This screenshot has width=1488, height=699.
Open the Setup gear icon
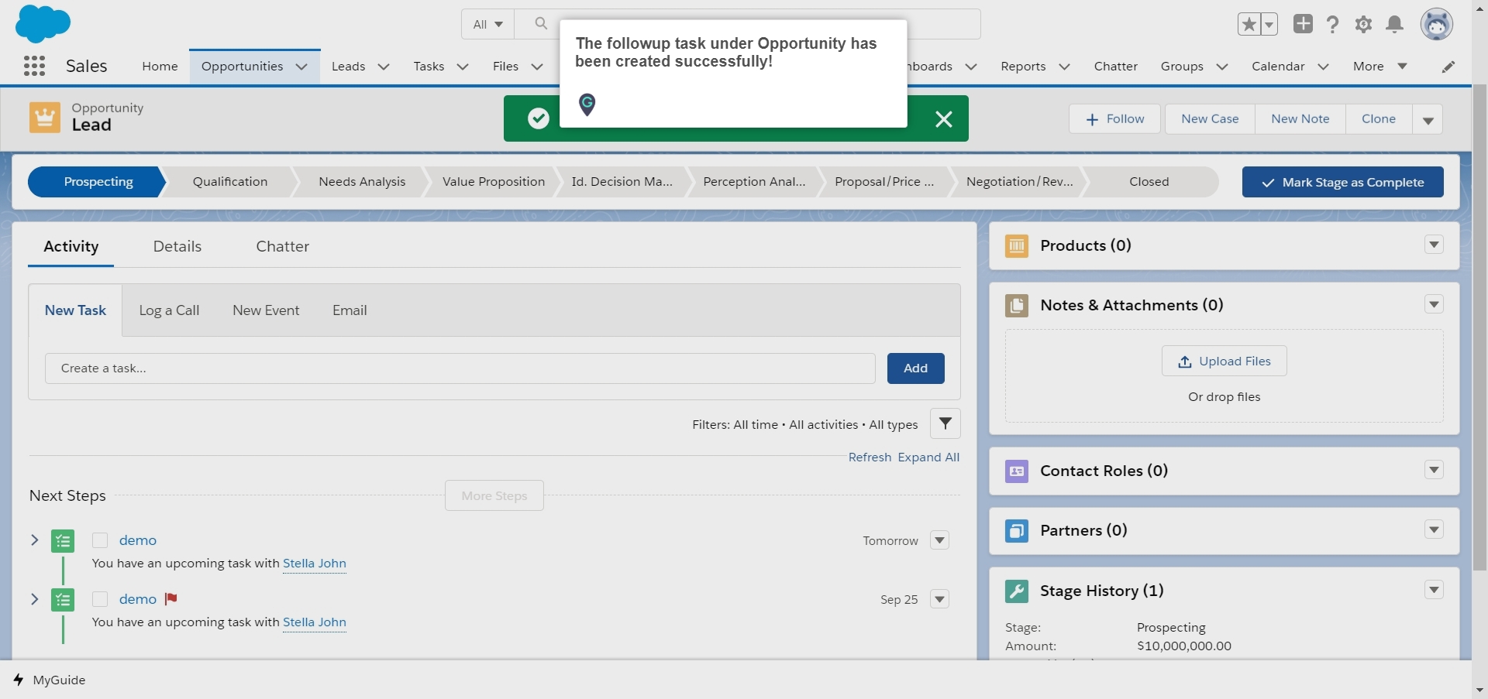pyautogui.click(x=1363, y=24)
